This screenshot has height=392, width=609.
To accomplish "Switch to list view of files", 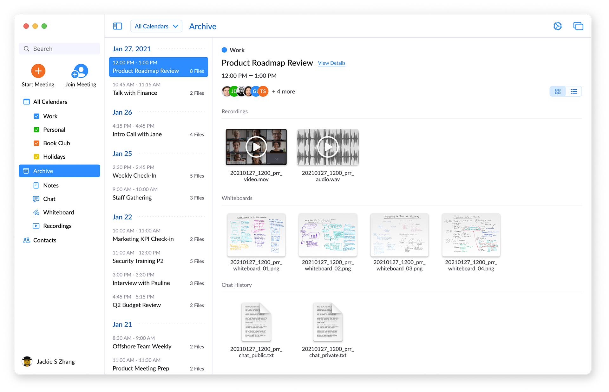I will (x=573, y=92).
